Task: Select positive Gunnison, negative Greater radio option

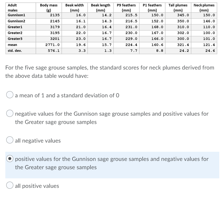Action: coord(10,159)
